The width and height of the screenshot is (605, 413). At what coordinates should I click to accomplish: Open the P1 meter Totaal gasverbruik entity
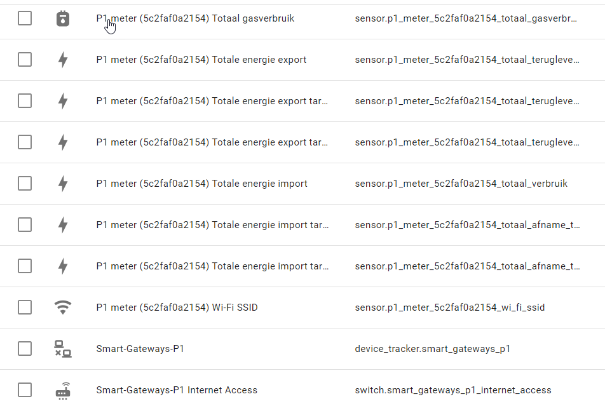pos(195,18)
